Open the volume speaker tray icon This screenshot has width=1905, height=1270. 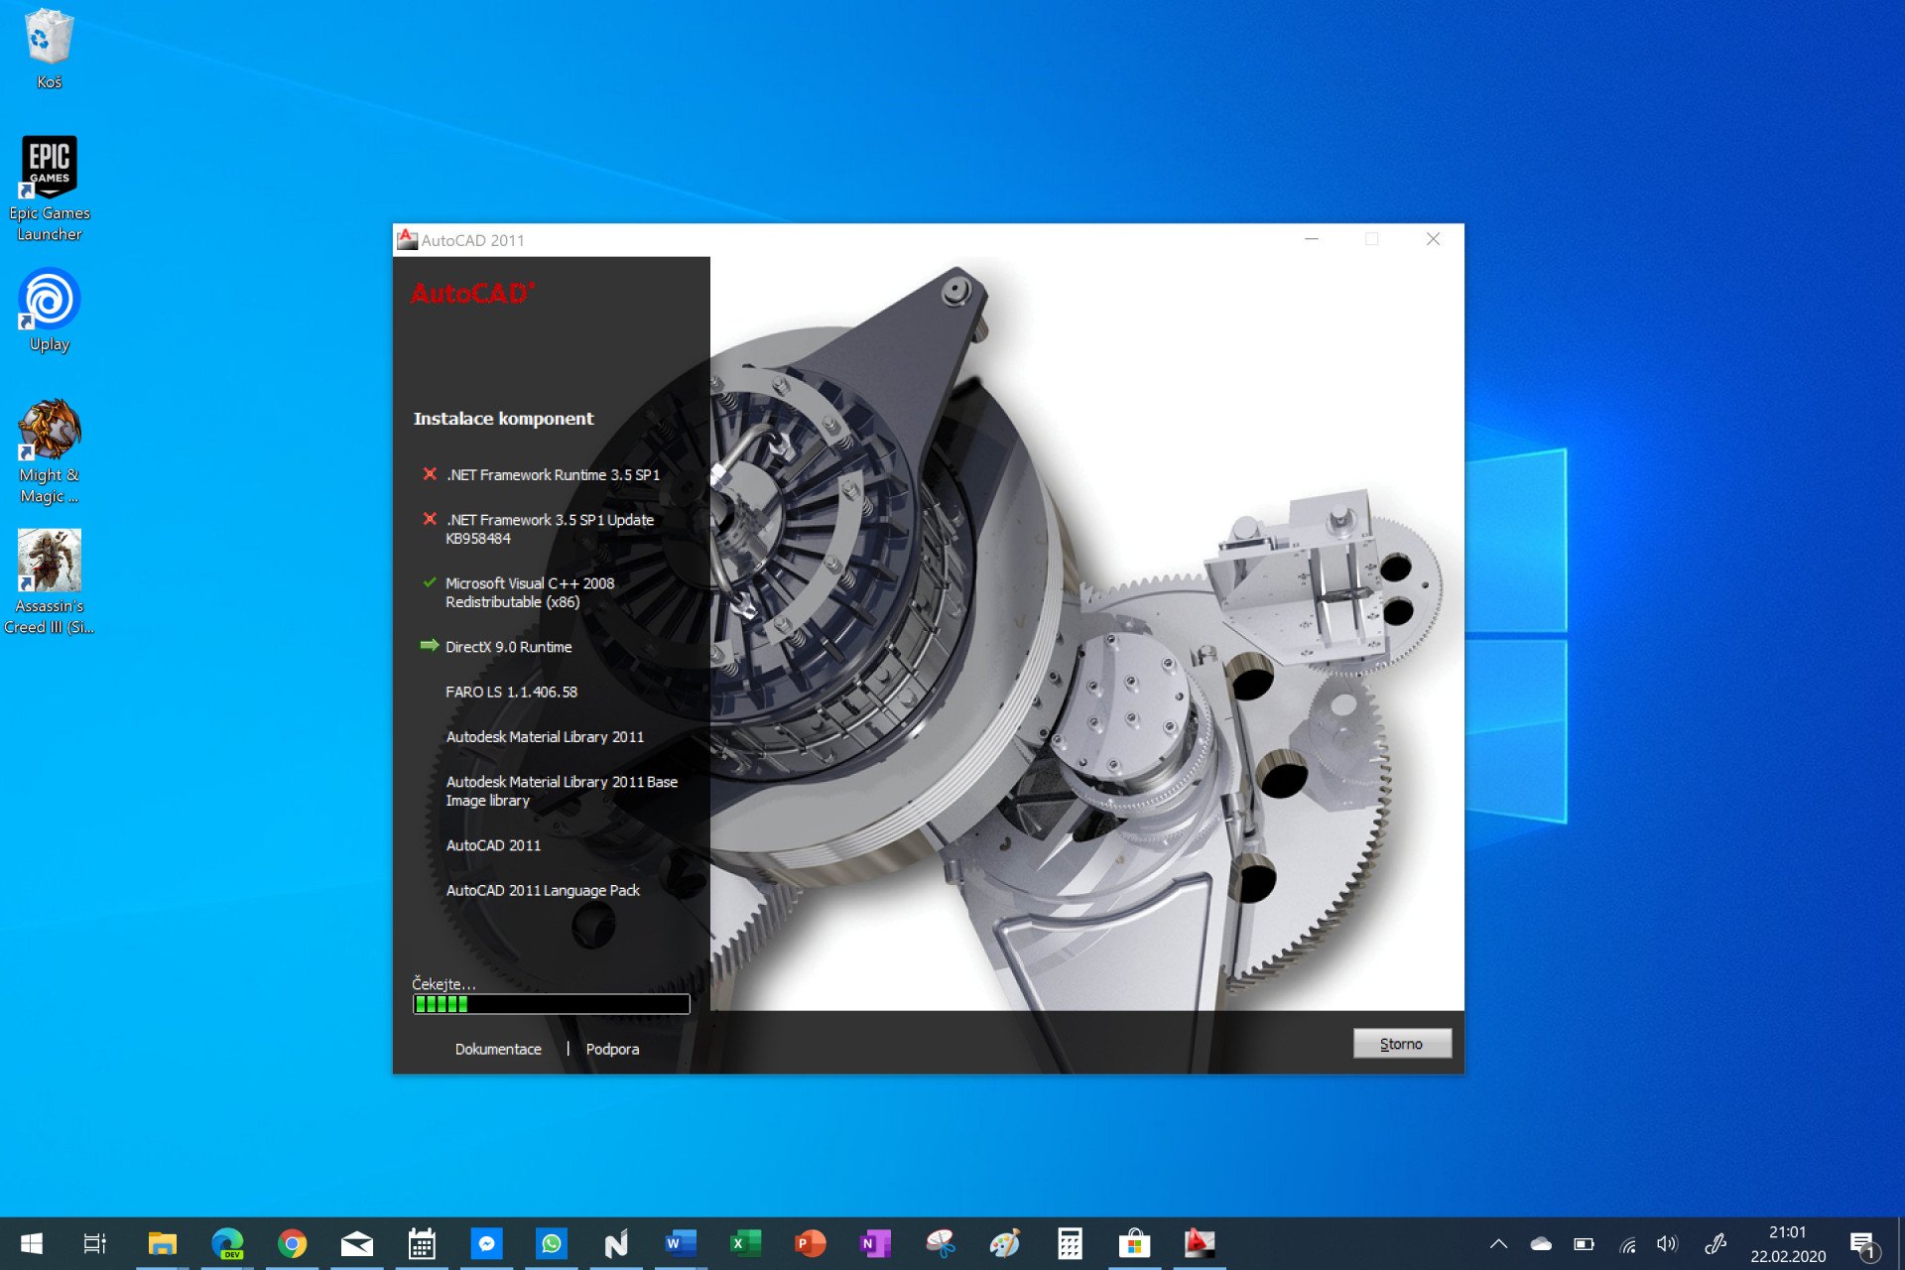click(x=1667, y=1243)
